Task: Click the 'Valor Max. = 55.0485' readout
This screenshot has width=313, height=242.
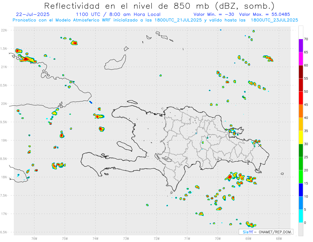Action: pos(264,14)
